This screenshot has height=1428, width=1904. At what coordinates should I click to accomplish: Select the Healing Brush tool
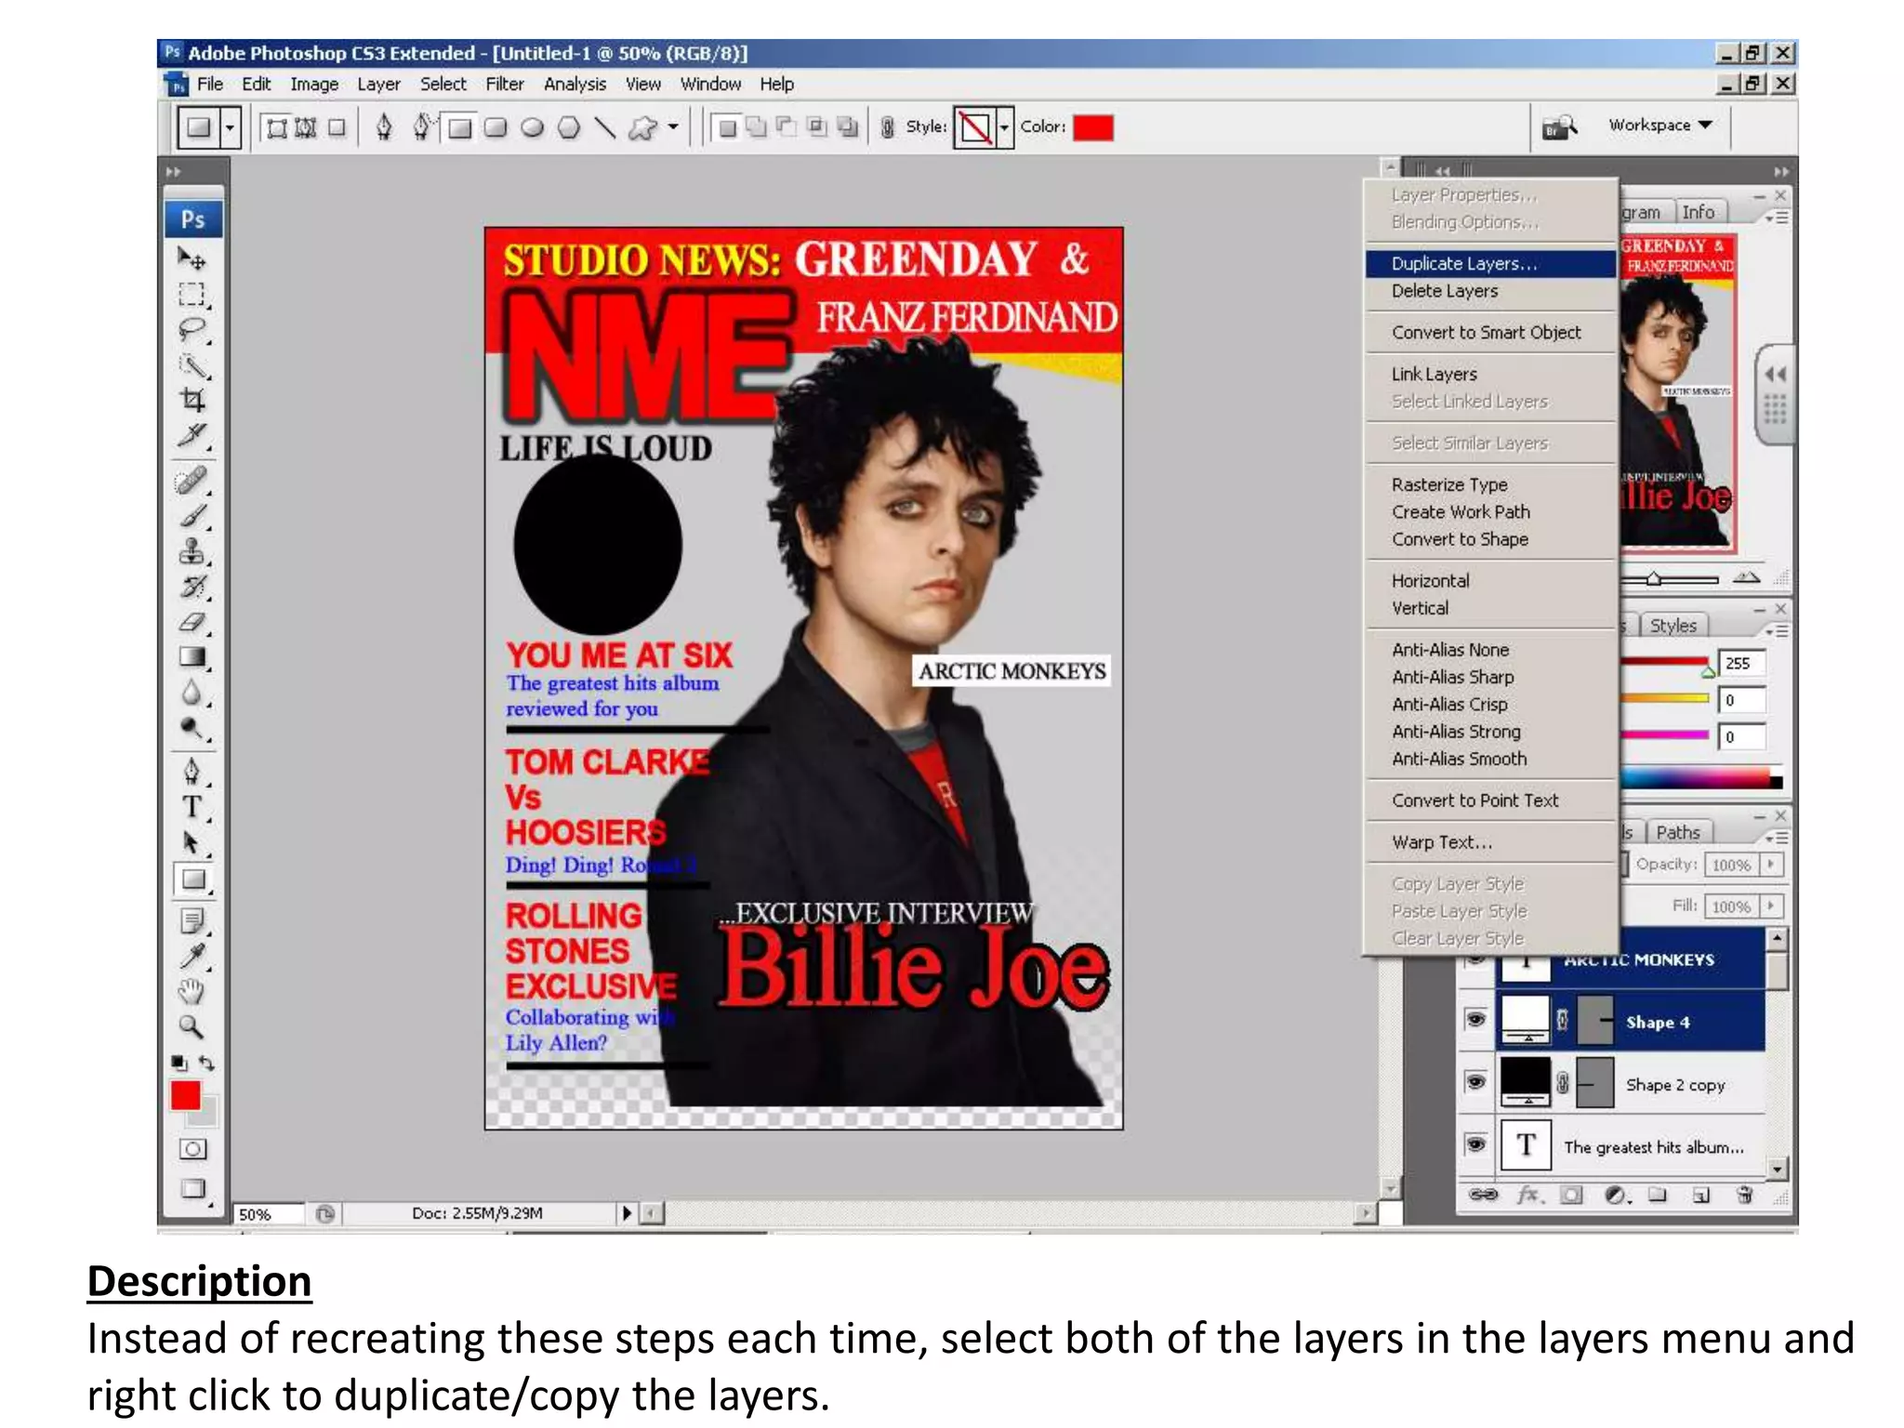[192, 481]
